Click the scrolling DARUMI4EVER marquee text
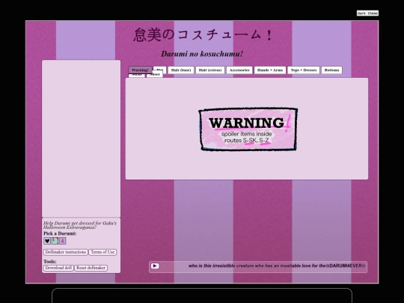Screen dimensions: 404x303 pyautogui.click(x=277, y=266)
